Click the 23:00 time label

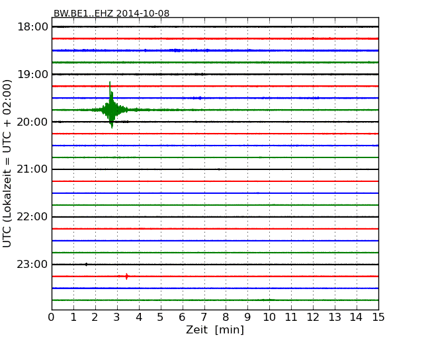click(x=32, y=264)
